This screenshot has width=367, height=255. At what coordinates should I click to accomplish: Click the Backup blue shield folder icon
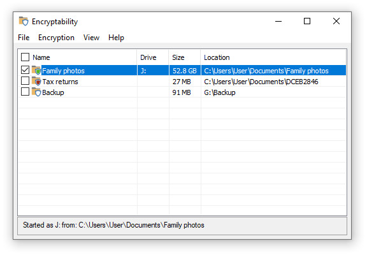[36, 92]
